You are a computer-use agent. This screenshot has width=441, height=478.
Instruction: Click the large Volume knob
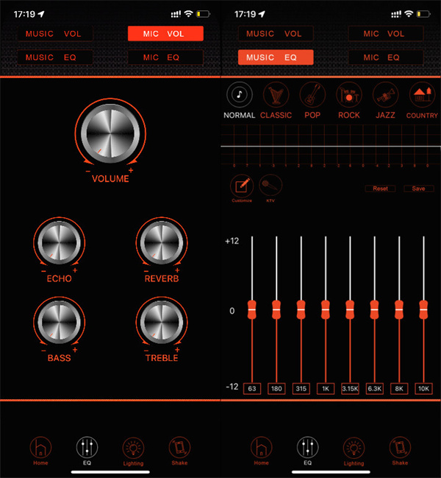tap(110, 134)
